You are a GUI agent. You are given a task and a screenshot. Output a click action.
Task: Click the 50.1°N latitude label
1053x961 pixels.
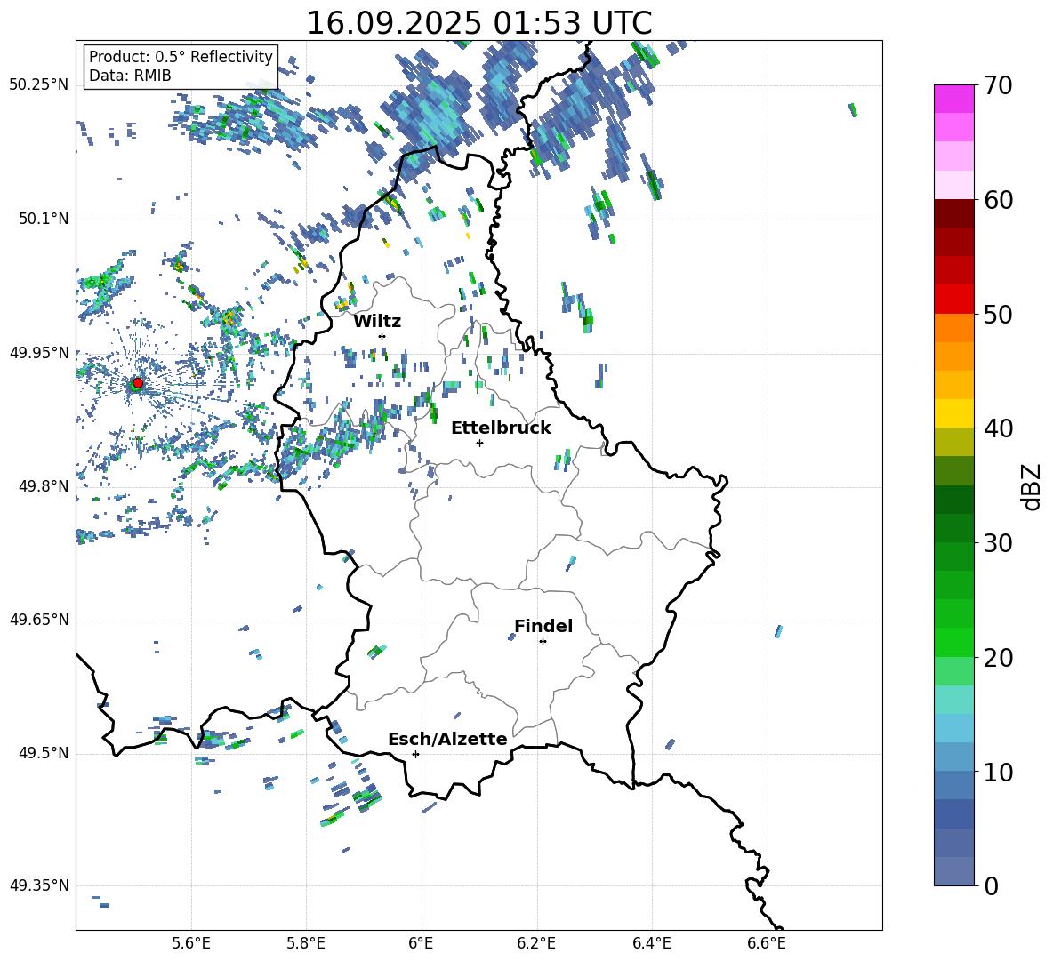(44, 219)
